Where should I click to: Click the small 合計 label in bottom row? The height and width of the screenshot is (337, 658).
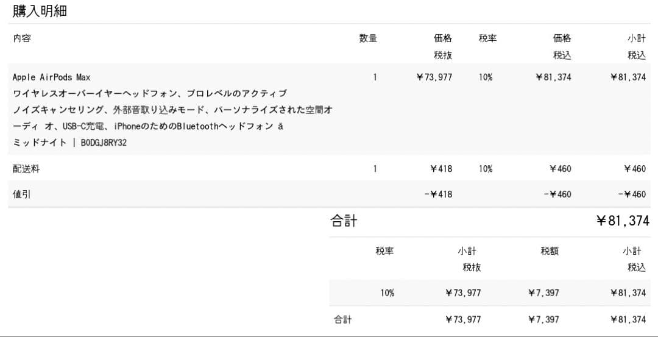[x=342, y=319]
